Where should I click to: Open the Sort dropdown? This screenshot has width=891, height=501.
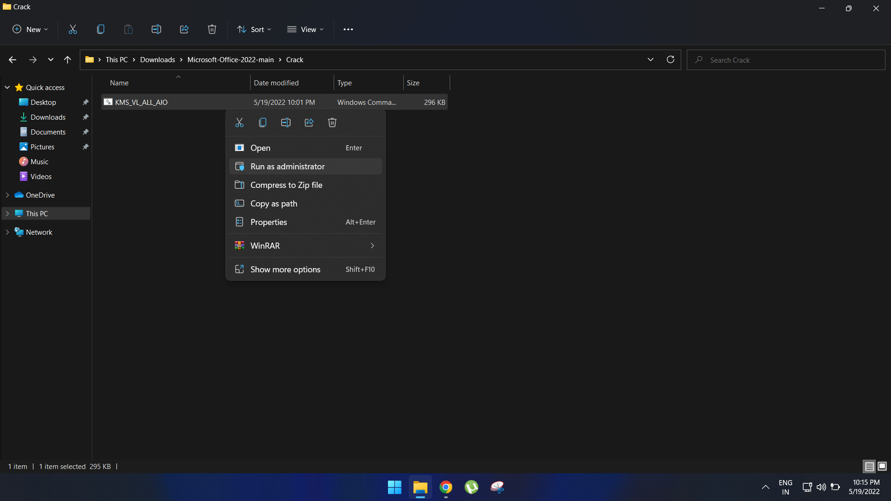coord(254,29)
